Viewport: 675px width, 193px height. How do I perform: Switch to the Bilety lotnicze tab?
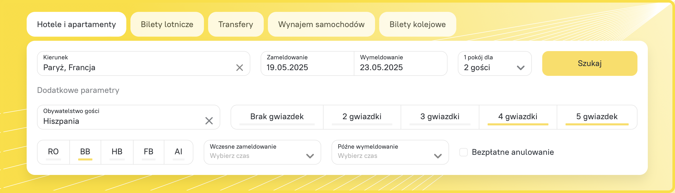[x=167, y=24]
